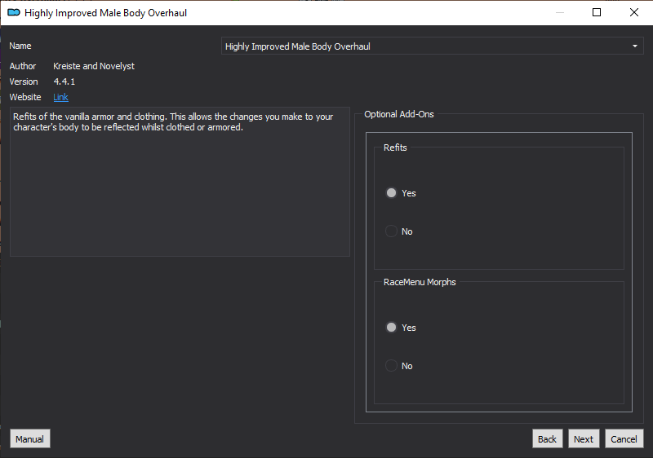
Task: Click the Refits description text box
Action: coord(180,182)
